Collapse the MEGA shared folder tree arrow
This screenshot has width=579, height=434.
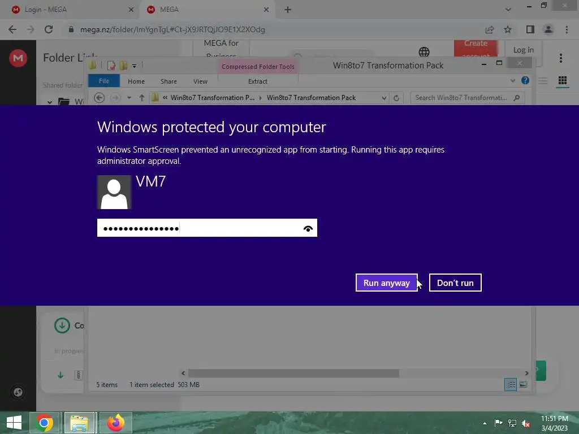(x=50, y=102)
